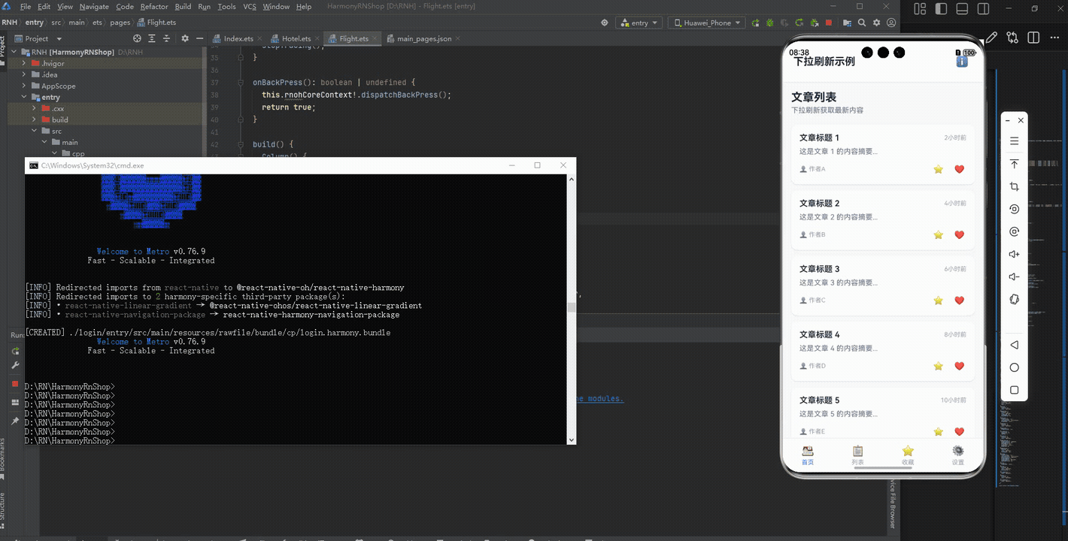Click the collapse all icon in Project panel
Screen dimensions: 1068x541
(168, 38)
